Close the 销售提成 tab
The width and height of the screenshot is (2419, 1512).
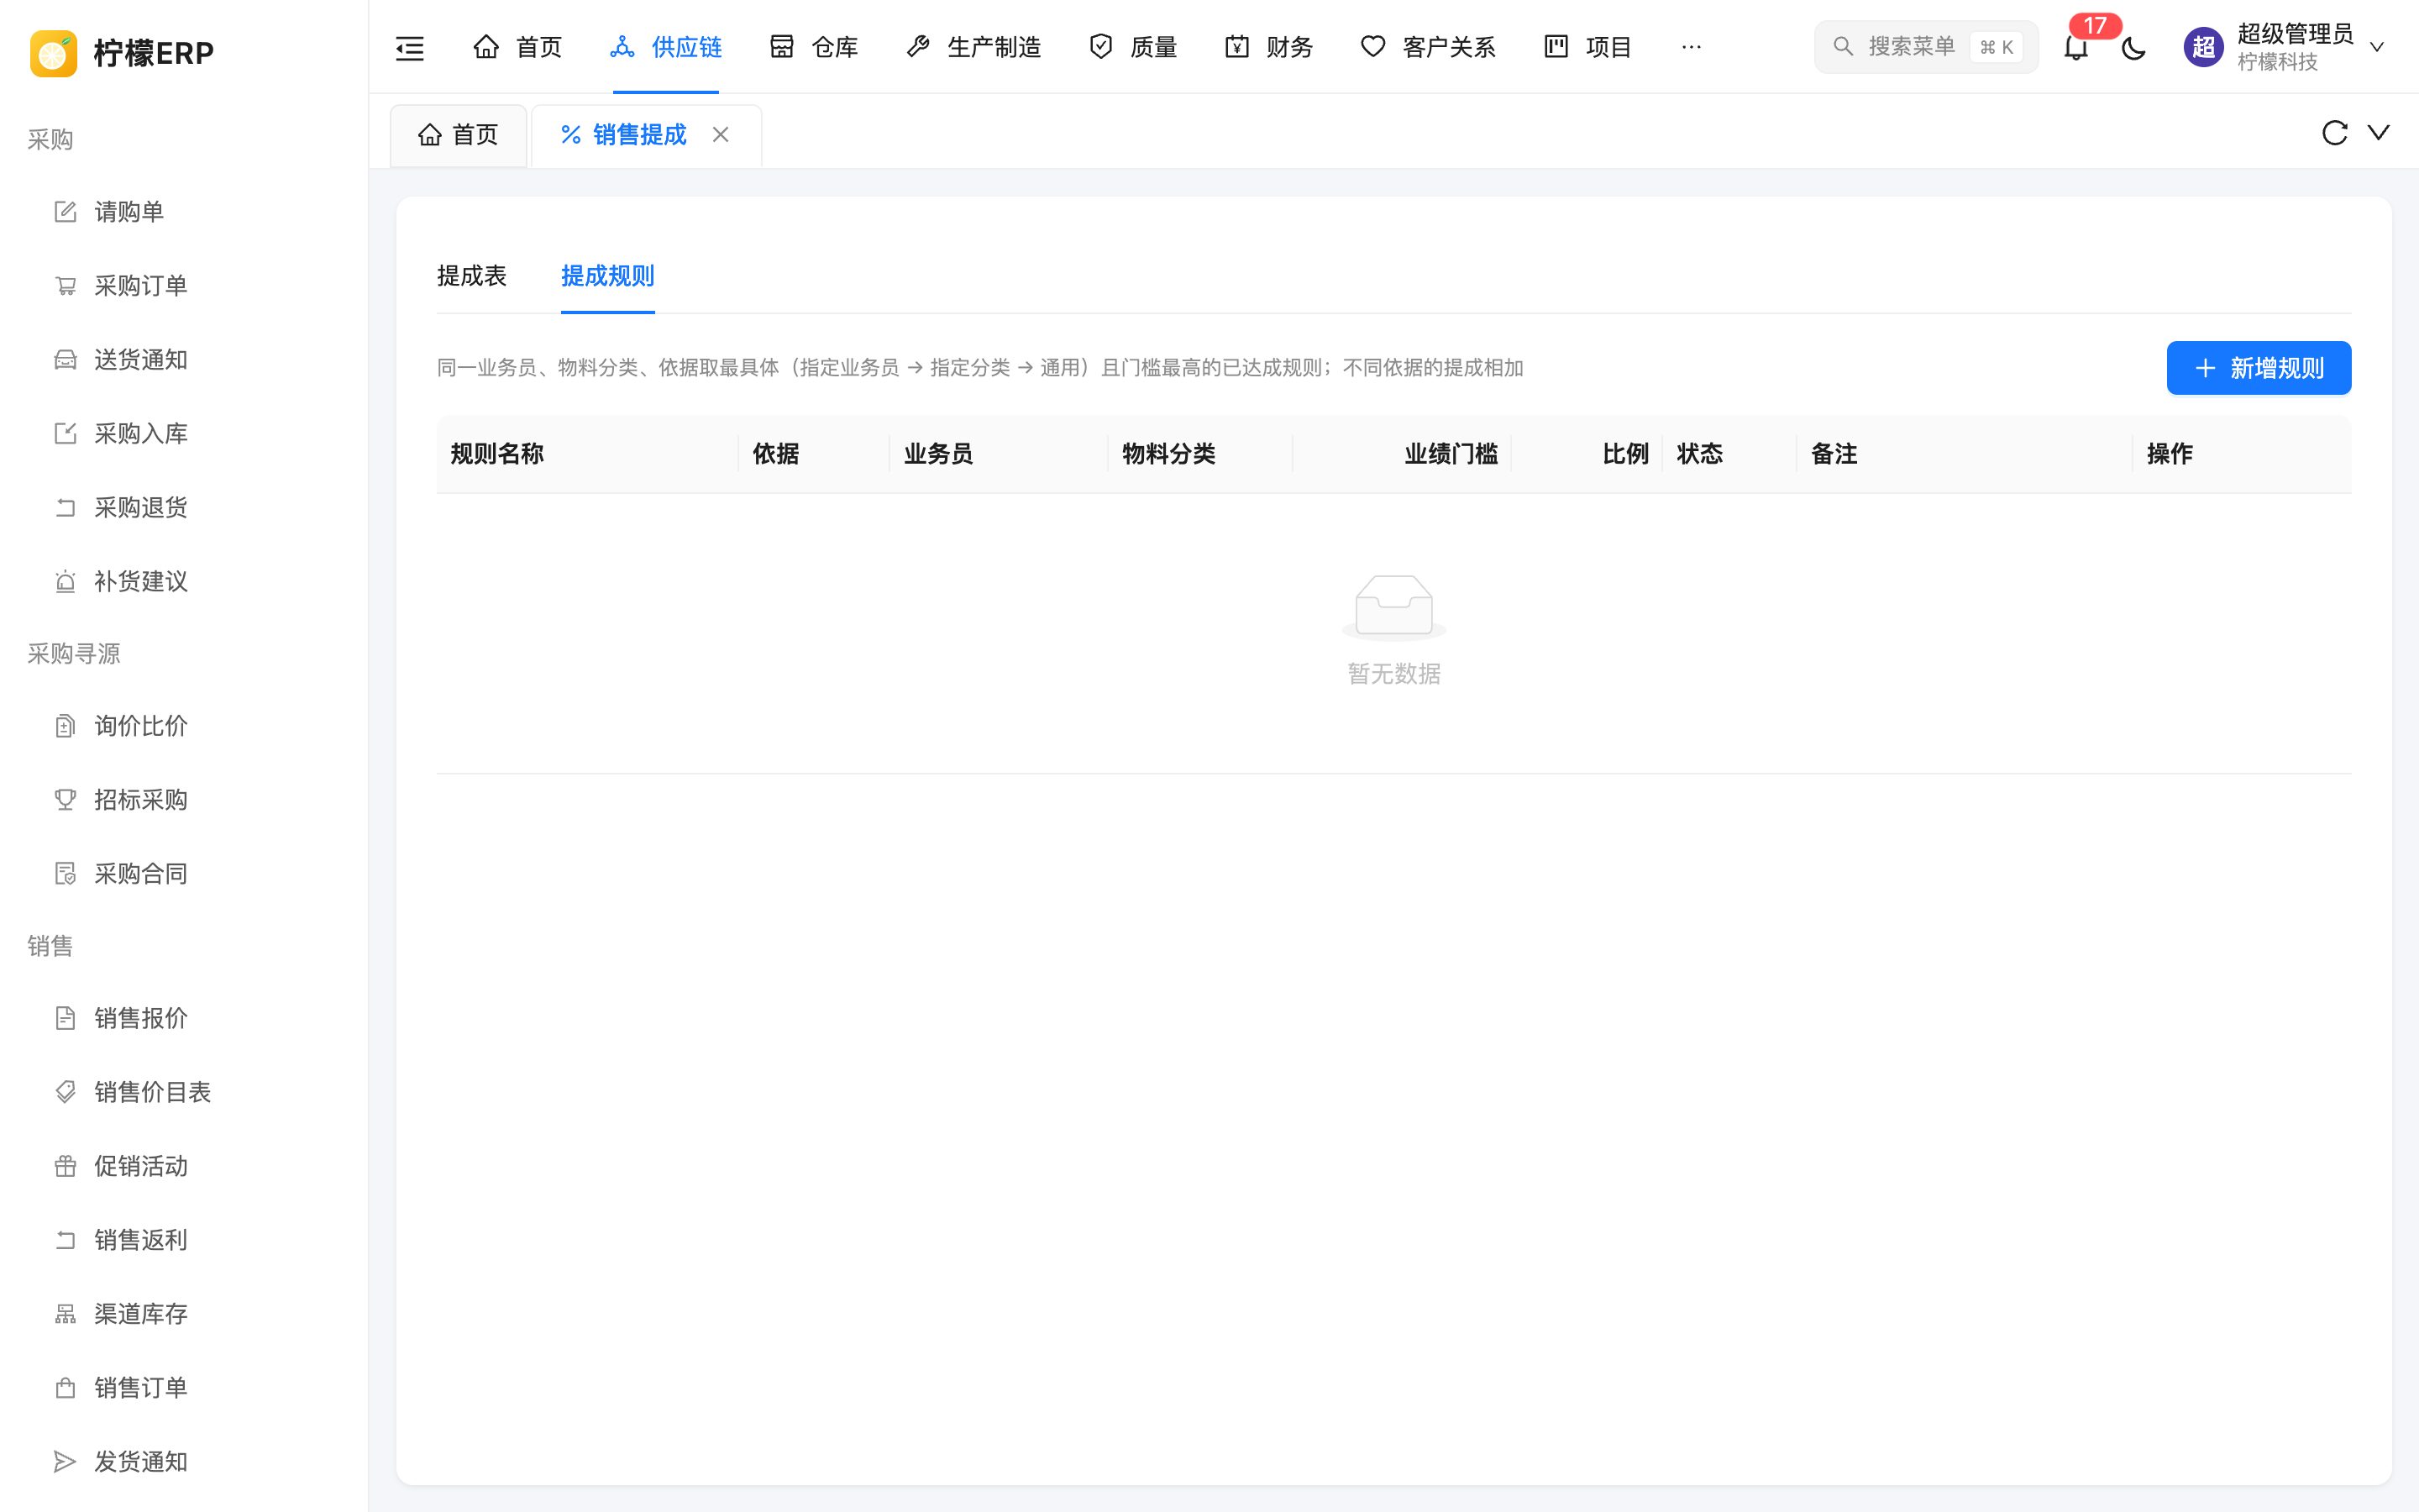point(721,135)
